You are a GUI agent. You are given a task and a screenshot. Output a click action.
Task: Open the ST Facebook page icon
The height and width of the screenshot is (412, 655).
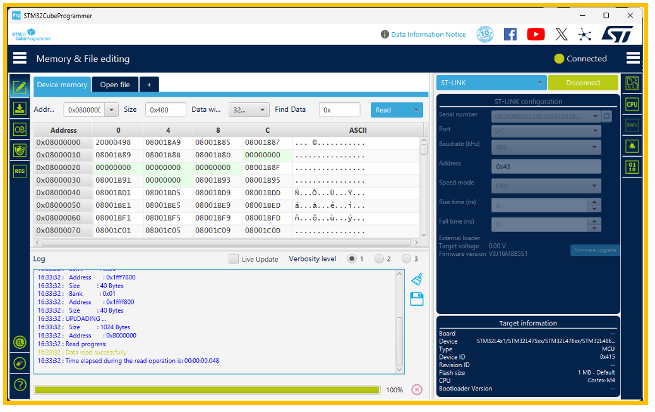(510, 34)
